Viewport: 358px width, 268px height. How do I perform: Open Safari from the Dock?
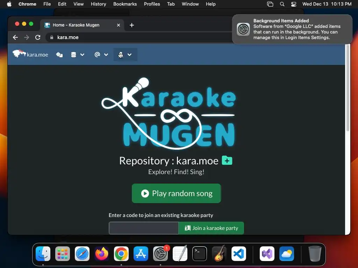pyautogui.click(x=82, y=254)
